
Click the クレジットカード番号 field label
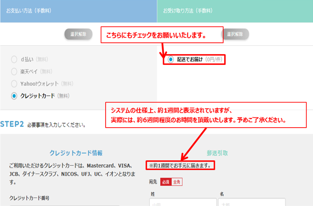(29, 198)
